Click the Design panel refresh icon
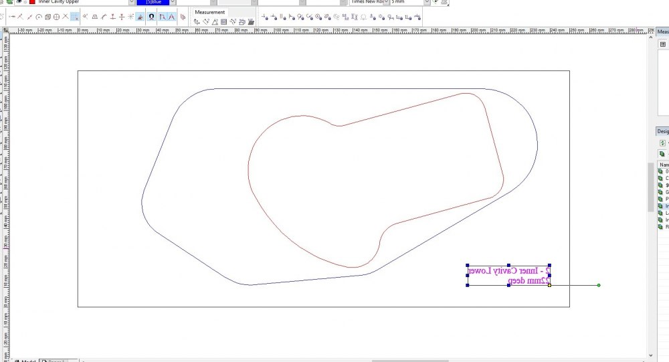 (x=662, y=143)
